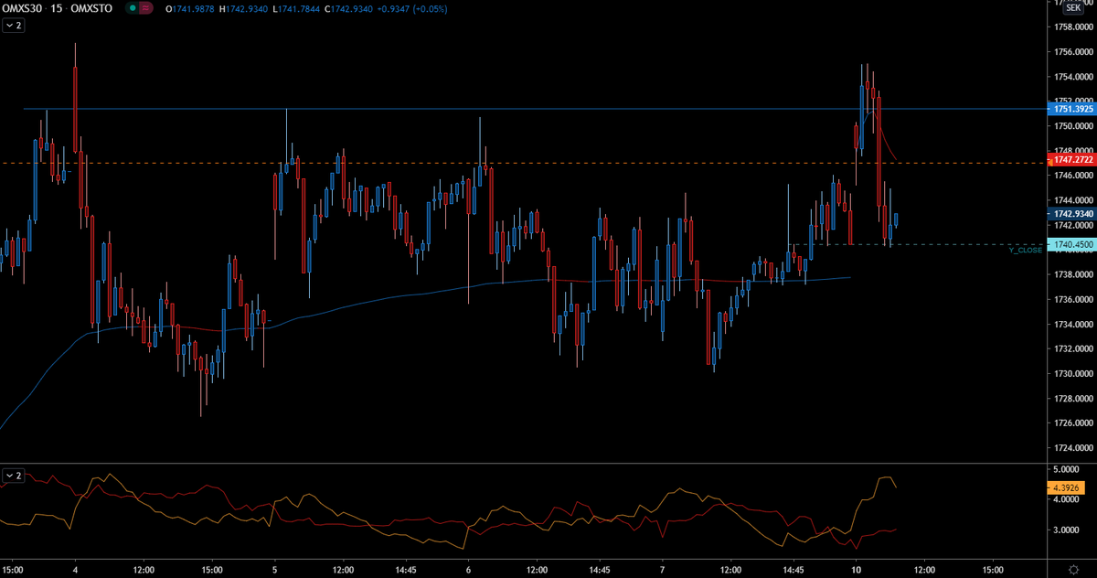Click the 1730.0000 price scale label
This screenshot has width=1097, height=578.
point(1073,374)
